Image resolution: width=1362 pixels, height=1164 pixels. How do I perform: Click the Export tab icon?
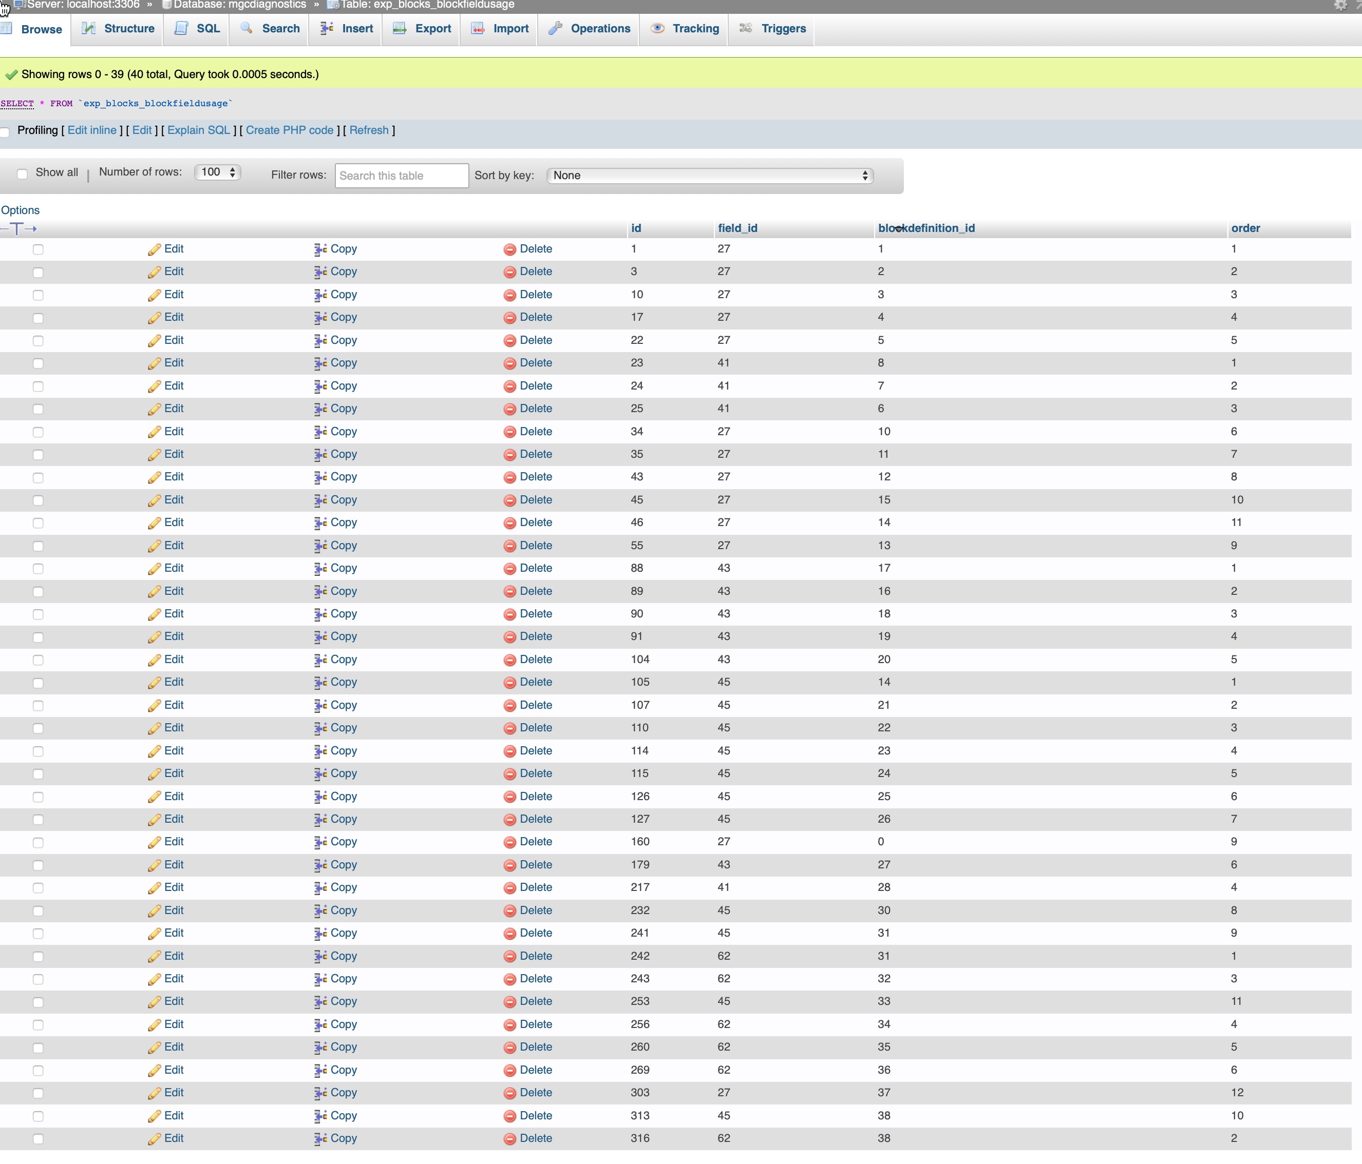[x=399, y=28]
